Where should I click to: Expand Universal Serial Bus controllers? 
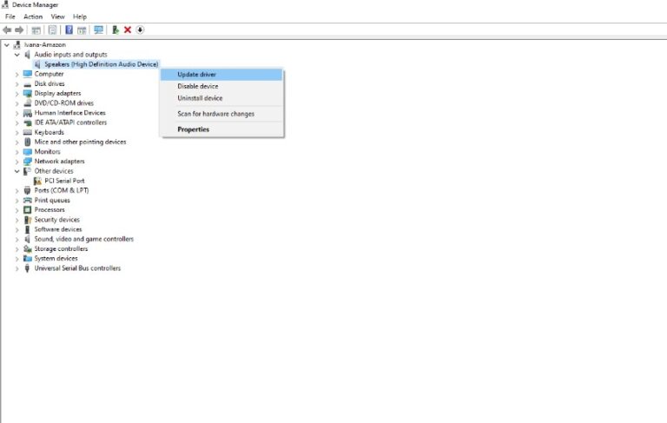(x=17, y=268)
